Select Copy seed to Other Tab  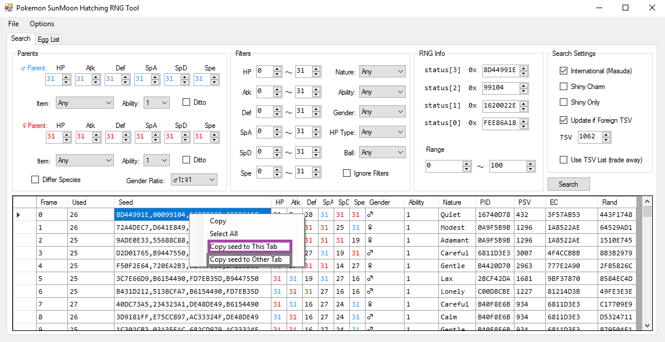click(x=245, y=259)
